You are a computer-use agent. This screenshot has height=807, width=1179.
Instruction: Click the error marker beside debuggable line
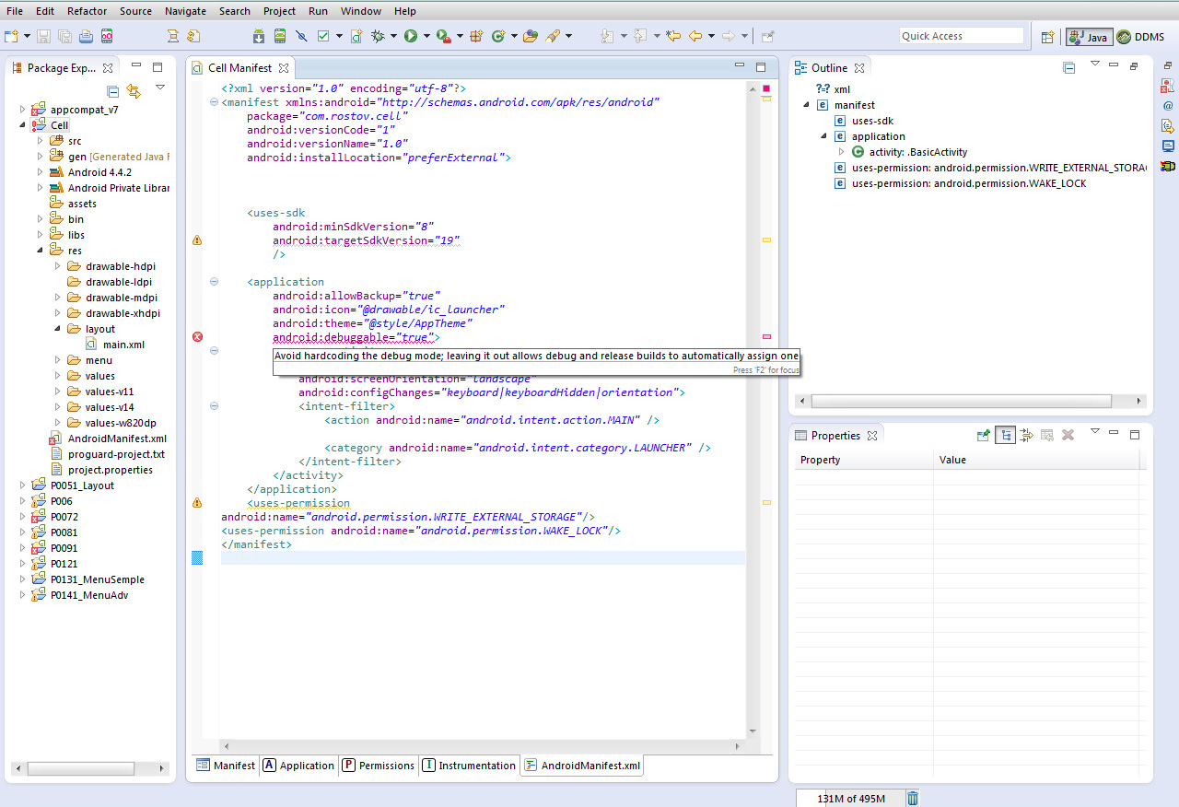coord(197,337)
